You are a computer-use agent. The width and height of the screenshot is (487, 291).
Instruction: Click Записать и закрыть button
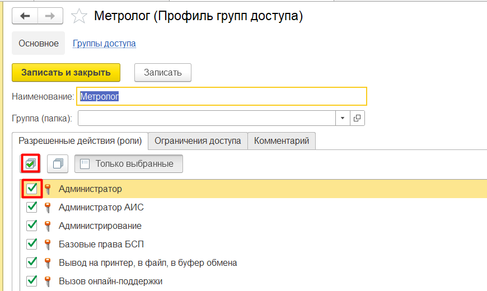66,73
